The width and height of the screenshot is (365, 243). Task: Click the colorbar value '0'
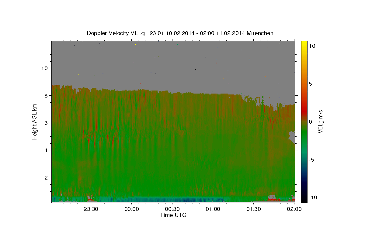[x=310, y=122]
